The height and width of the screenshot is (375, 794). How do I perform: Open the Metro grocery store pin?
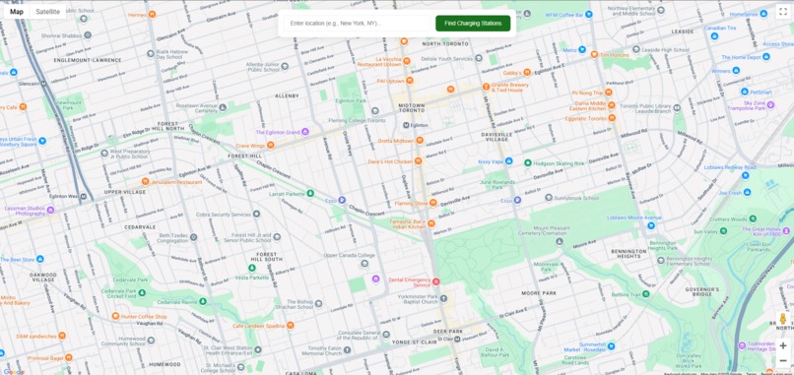tap(582, 49)
